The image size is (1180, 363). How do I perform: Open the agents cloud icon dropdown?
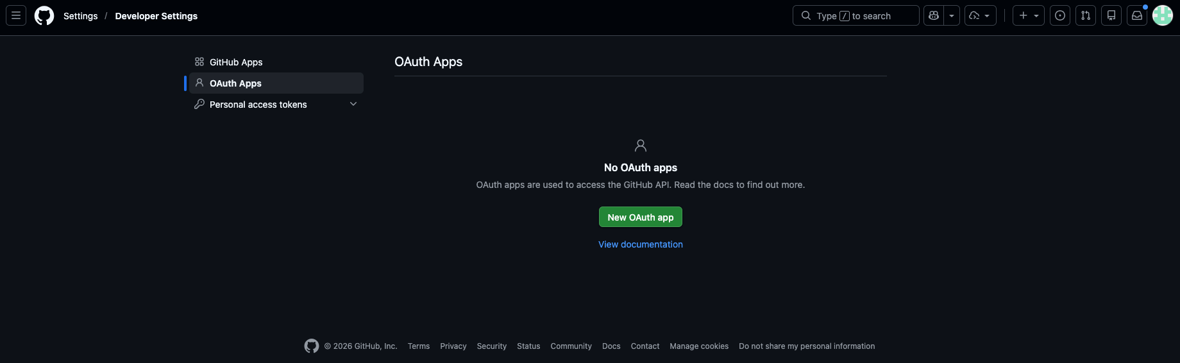(x=980, y=15)
